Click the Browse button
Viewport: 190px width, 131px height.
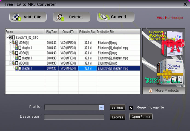pos(117,117)
